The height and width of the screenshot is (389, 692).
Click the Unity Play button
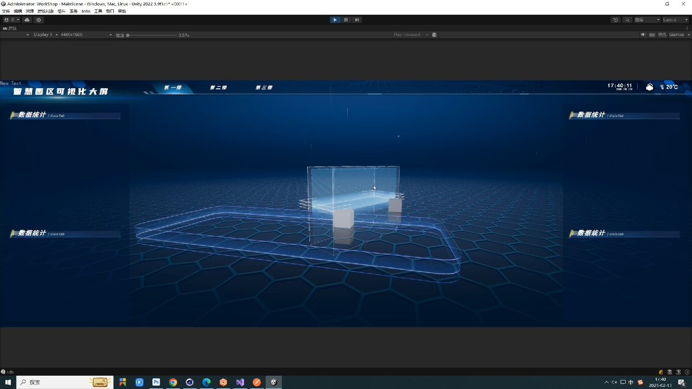pos(335,20)
